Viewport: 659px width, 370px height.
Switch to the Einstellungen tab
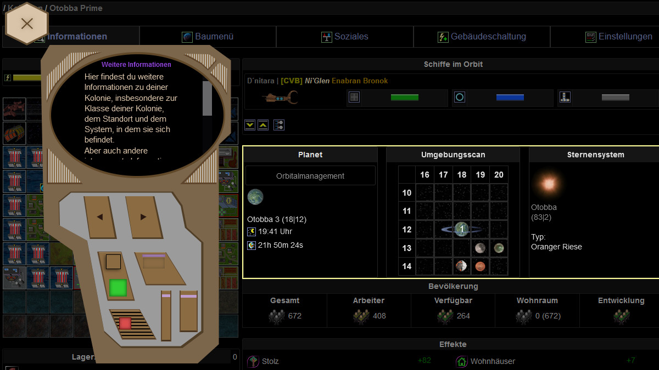point(618,36)
